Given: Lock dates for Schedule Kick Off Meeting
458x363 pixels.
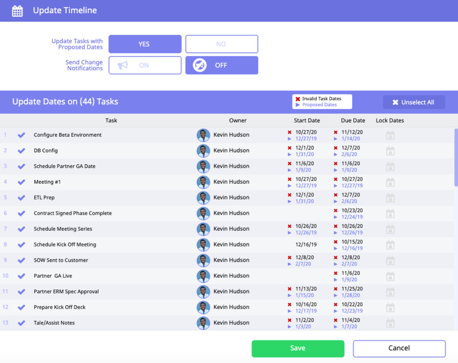Looking at the screenshot, I should pyautogui.click(x=390, y=245).
